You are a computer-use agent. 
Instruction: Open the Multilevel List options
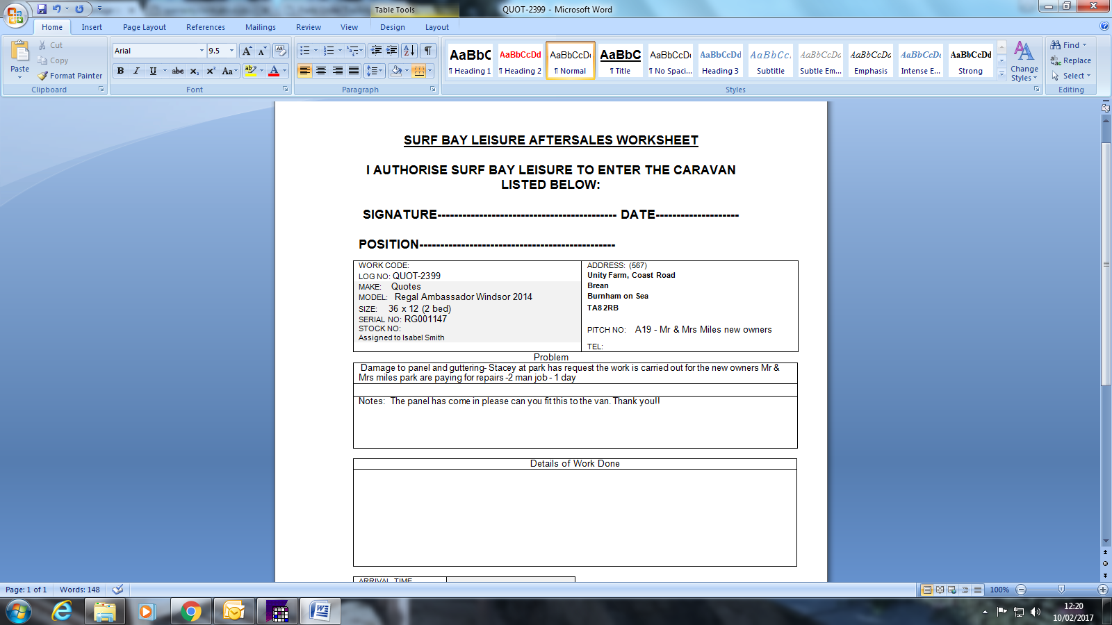tap(354, 51)
